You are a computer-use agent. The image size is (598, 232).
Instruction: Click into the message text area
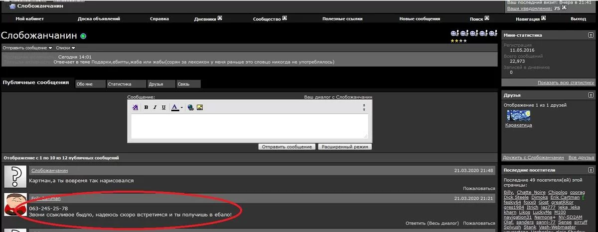coord(250,126)
